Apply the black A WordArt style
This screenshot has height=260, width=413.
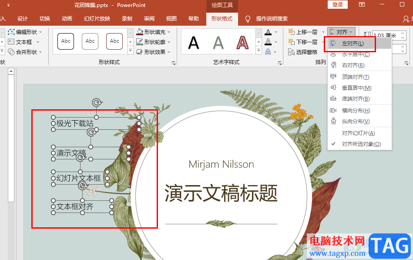(194, 43)
